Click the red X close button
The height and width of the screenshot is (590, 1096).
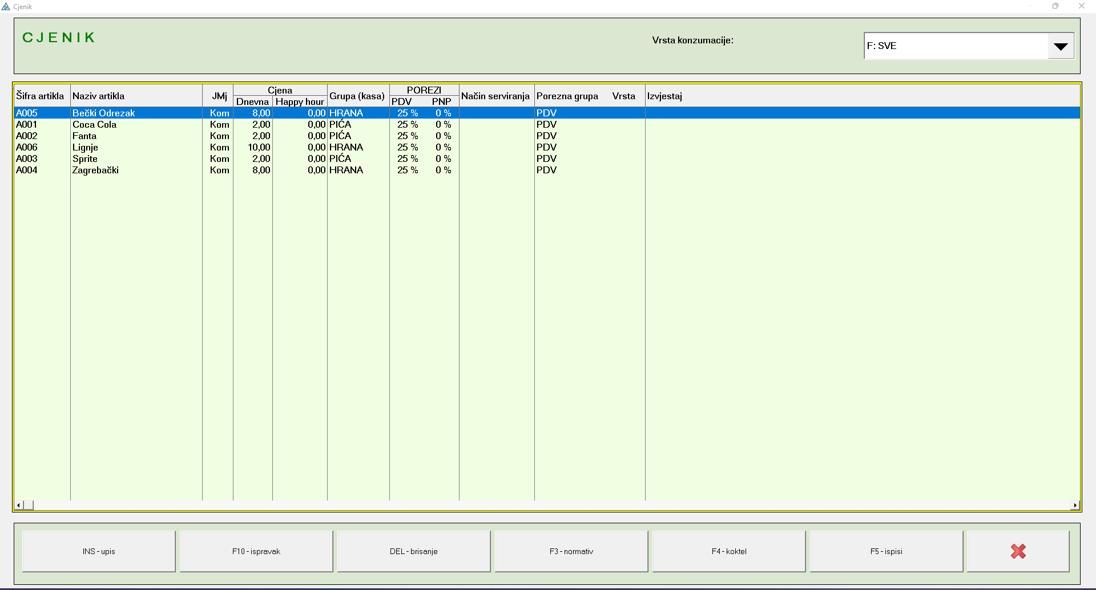[x=1018, y=551]
